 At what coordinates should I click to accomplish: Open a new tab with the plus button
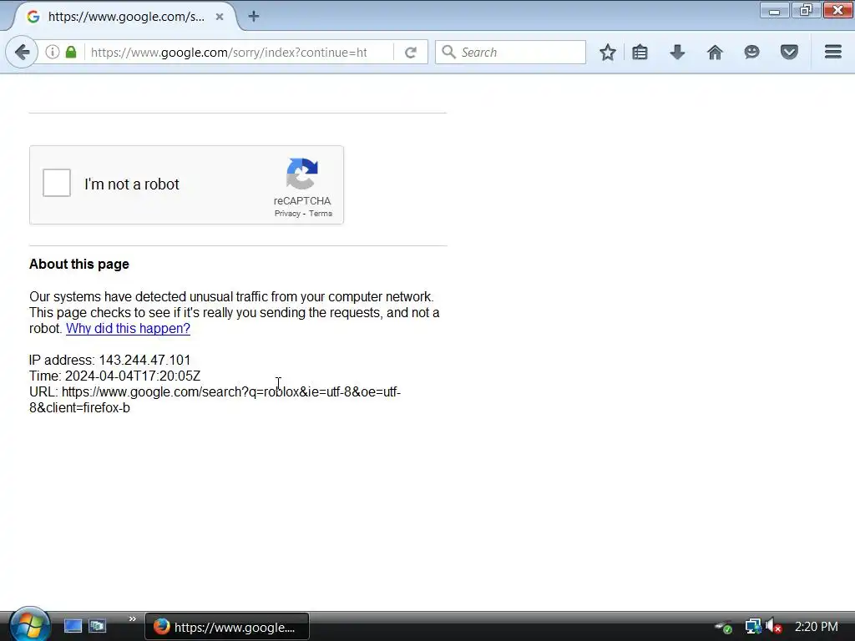coord(254,17)
